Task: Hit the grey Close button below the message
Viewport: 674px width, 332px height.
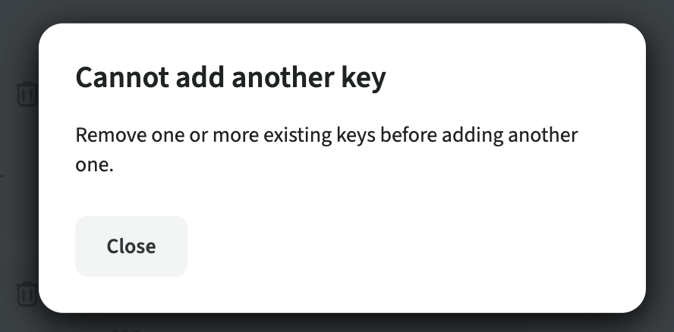Action: pos(131,246)
